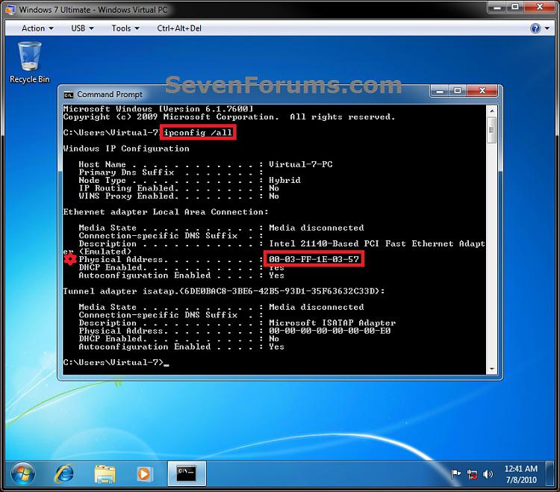Click the Command Prompt scrollbar up arrow
Screen dimensions: 560x492
(x=492, y=111)
